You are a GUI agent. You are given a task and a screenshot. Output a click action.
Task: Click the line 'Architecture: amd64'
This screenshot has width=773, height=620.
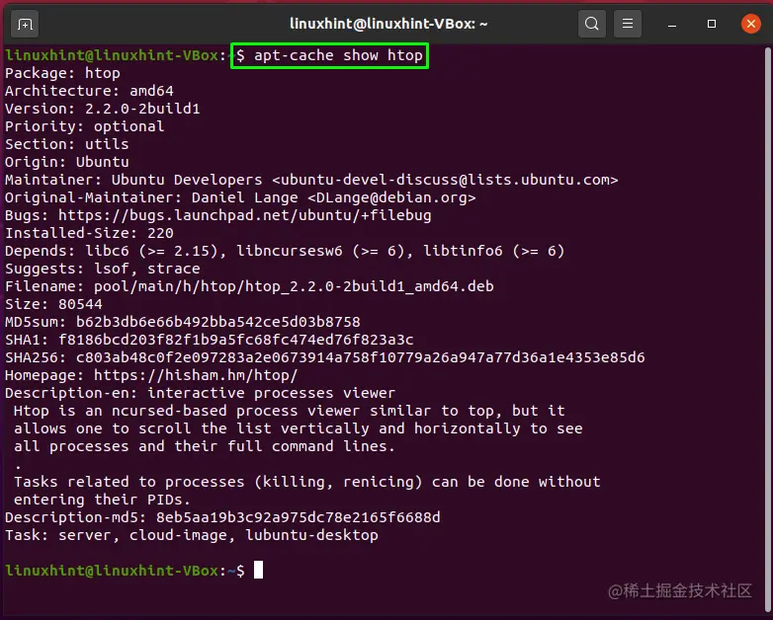point(89,91)
